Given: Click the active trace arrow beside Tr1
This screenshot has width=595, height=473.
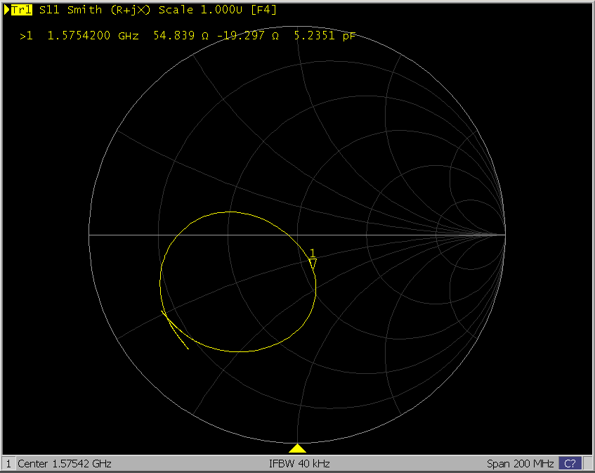Looking at the screenshot, I should (x=7, y=10).
